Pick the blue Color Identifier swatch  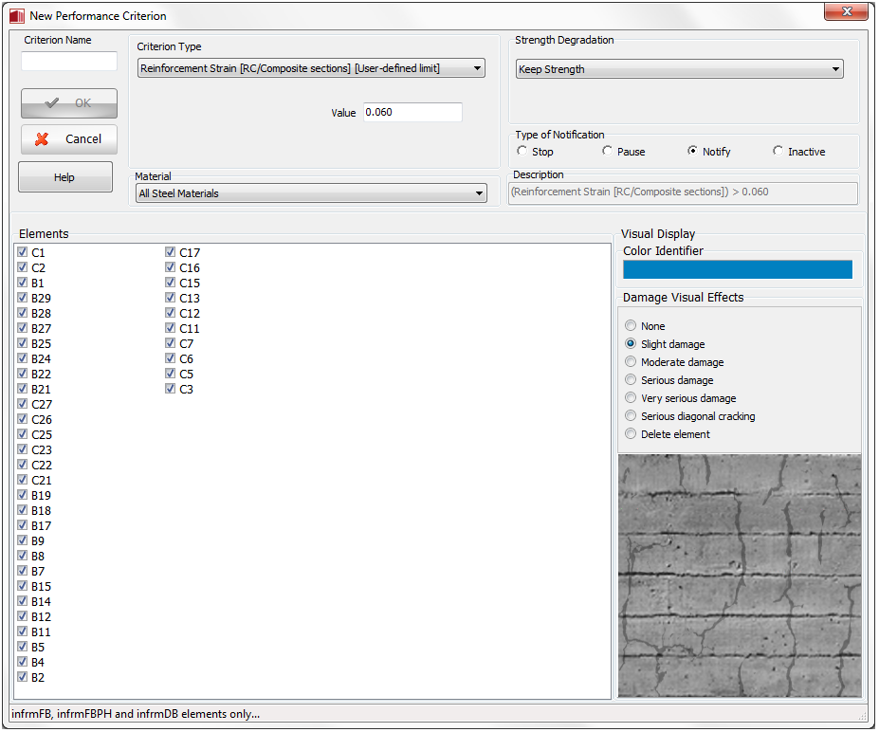pyautogui.click(x=737, y=270)
